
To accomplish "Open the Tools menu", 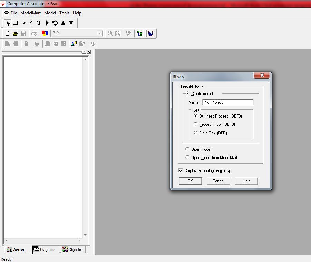I will tap(64, 13).
